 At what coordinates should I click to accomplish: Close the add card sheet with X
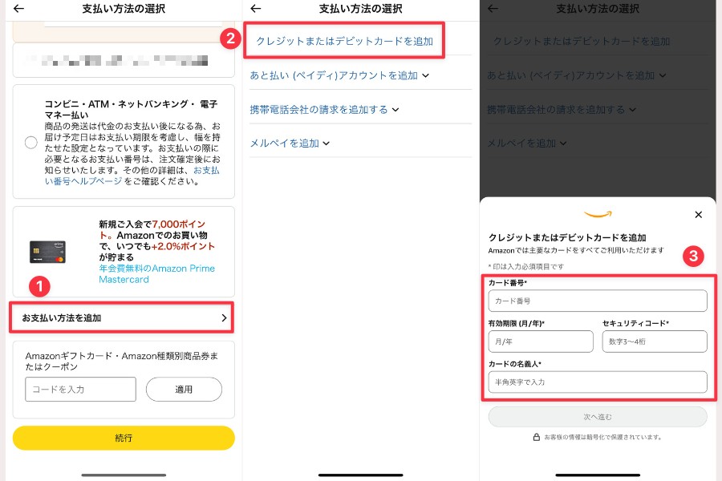[x=699, y=215]
